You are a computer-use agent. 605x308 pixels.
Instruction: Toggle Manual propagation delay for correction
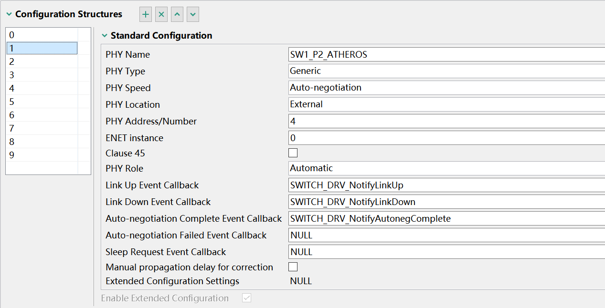[x=293, y=267]
